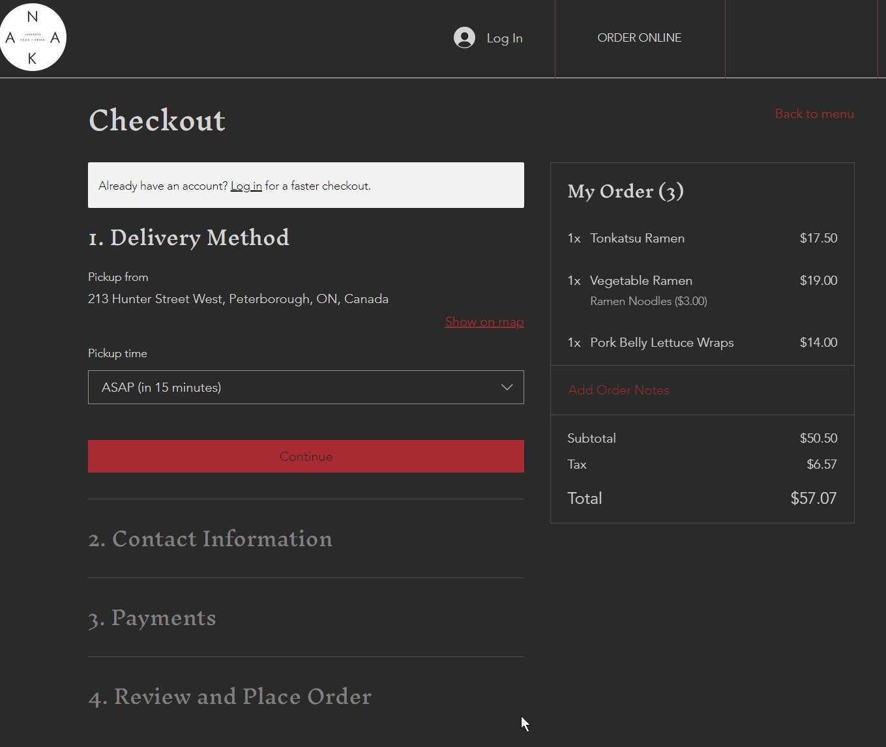Click the Log In text in header

tap(504, 38)
